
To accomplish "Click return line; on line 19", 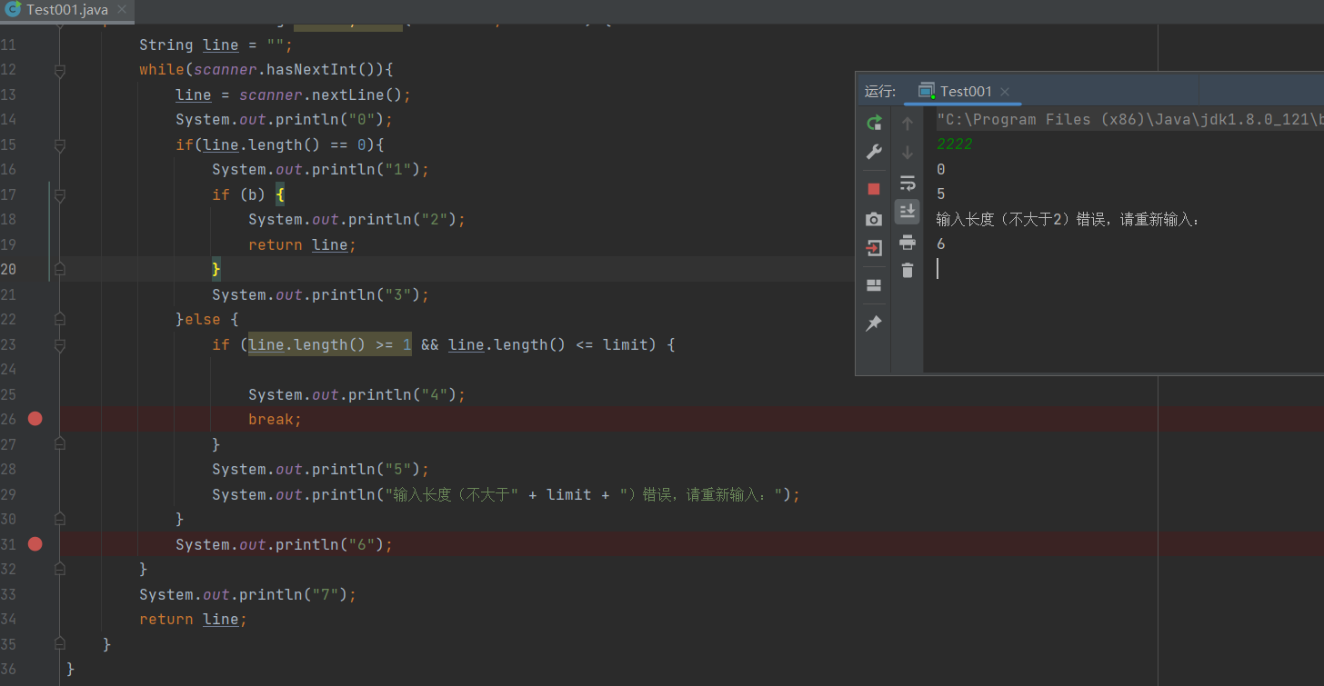I will tap(302, 244).
